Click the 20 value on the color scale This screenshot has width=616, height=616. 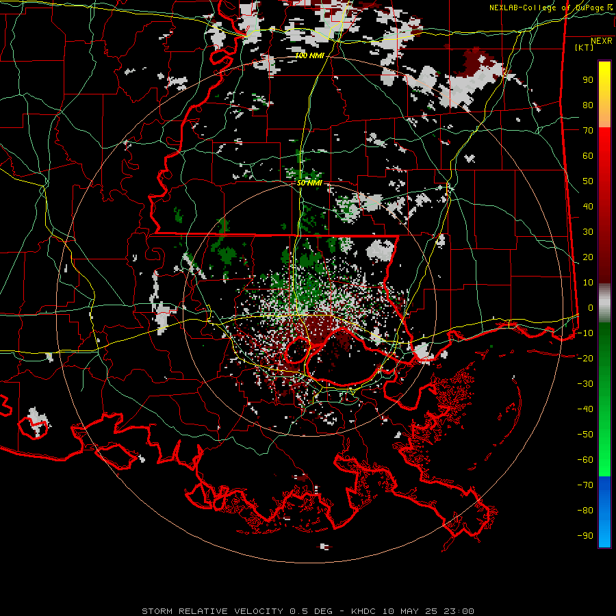588,257
